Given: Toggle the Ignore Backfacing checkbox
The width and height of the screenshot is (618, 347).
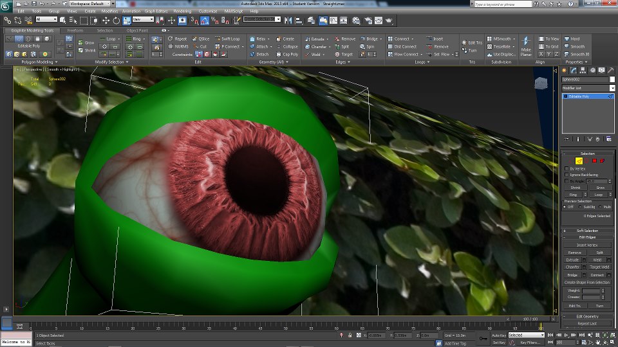Looking at the screenshot, I should click(566, 175).
